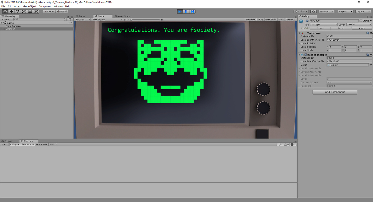Toggle Mute Audio in Game view

coord(271,20)
